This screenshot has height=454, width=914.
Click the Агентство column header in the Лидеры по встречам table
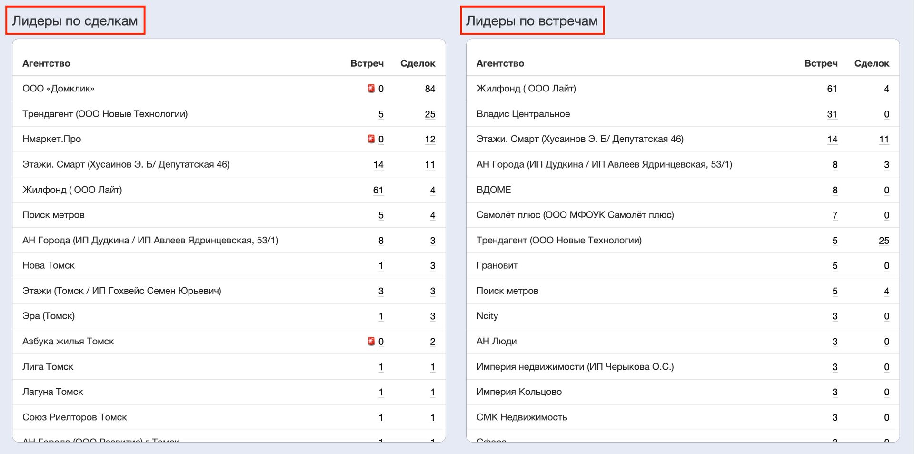(x=500, y=63)
